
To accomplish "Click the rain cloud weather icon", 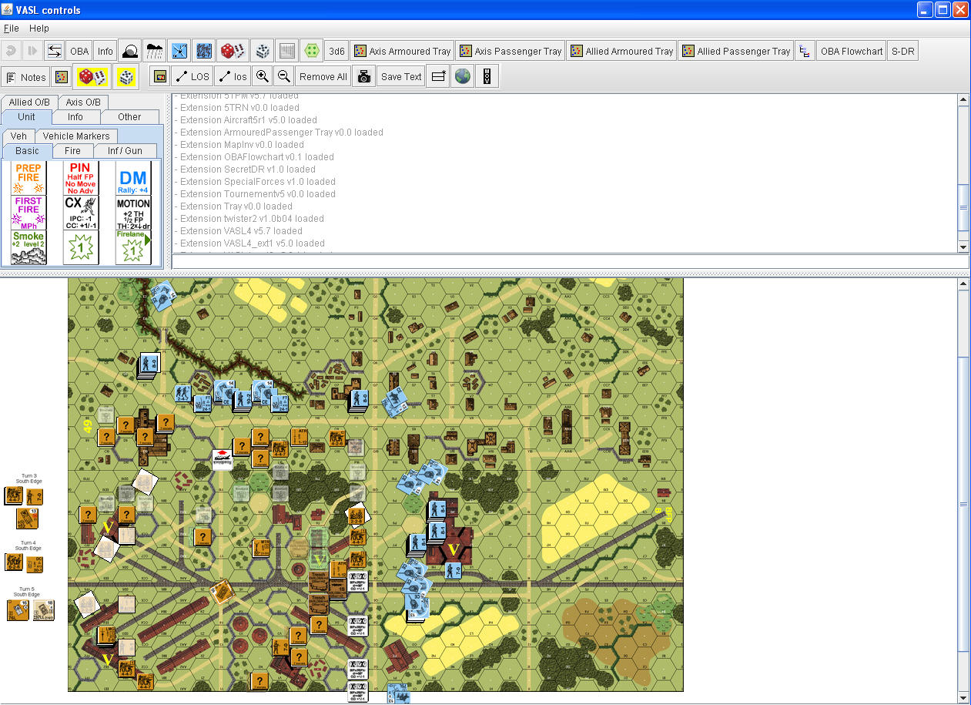I will click(155, 51).
